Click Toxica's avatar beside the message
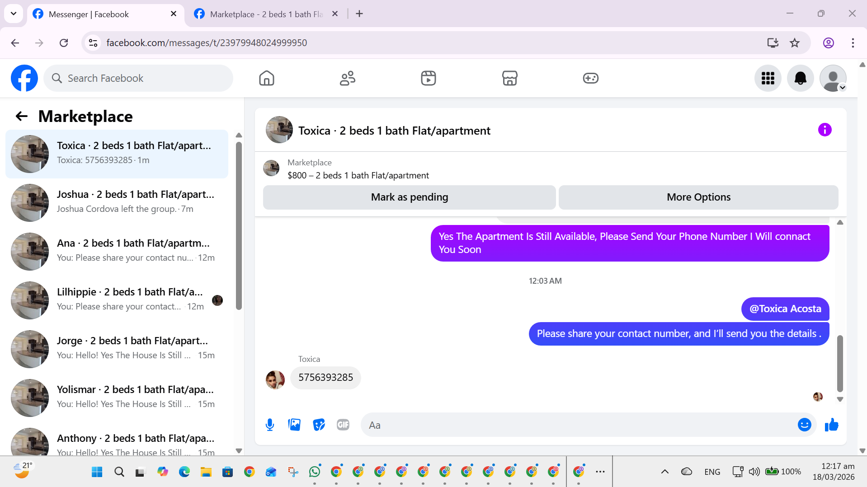 [275, 380]
